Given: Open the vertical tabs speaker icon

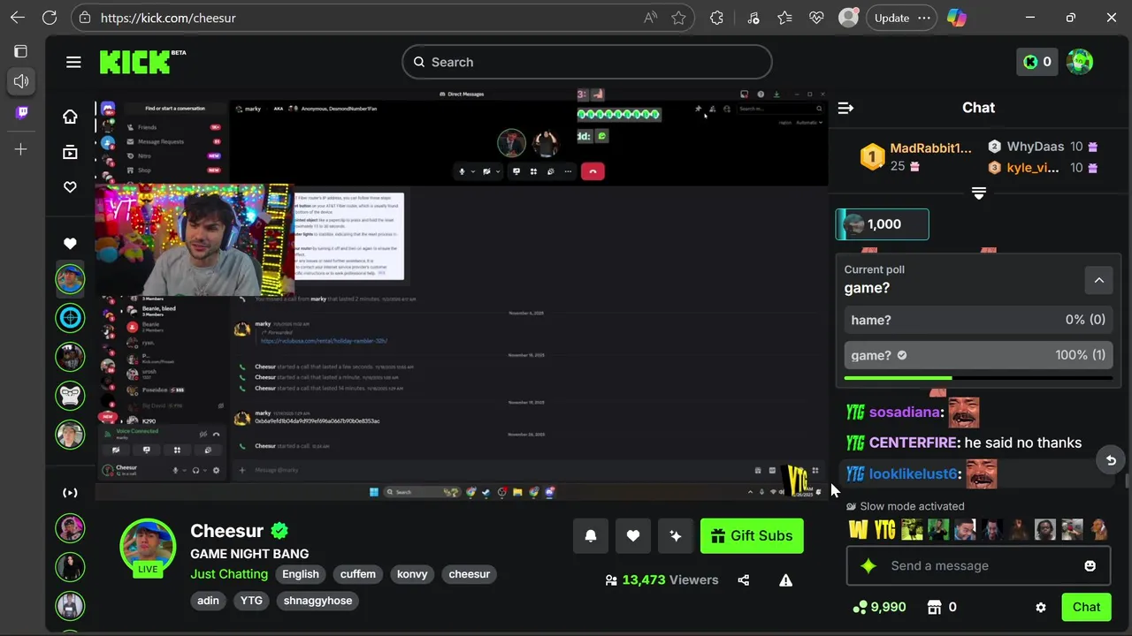Looking at the screenshot, I should pos(21,81).
